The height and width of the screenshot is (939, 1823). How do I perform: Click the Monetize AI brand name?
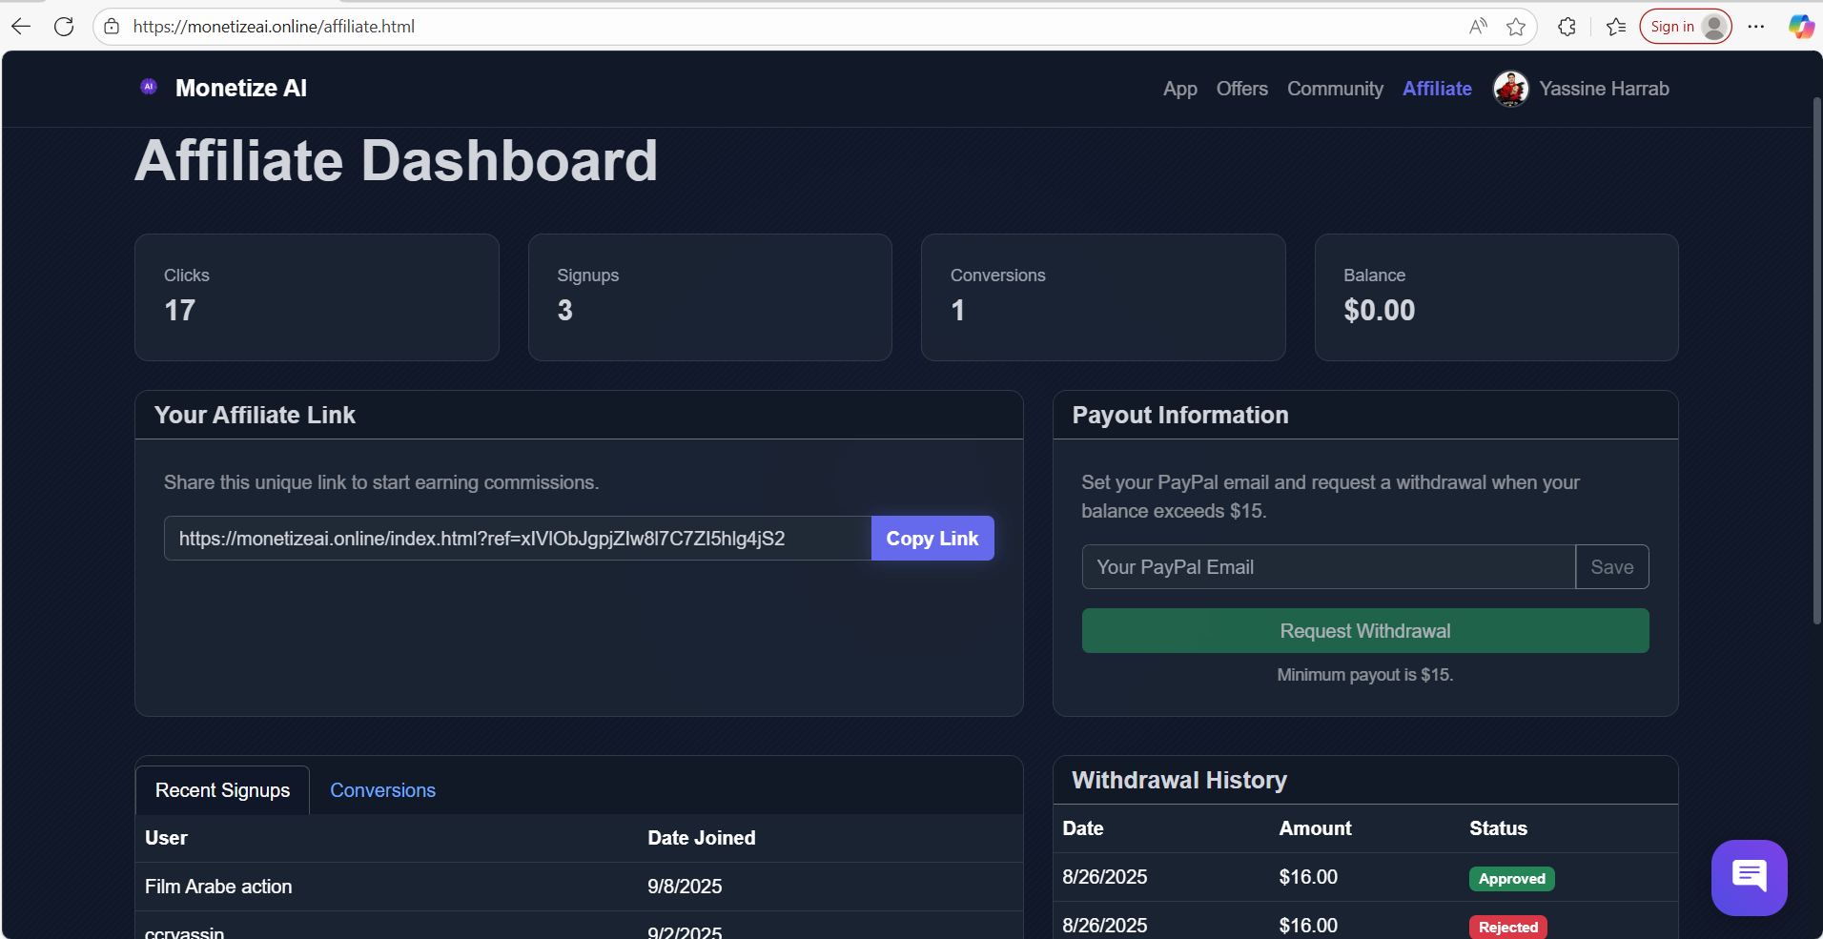(241, 88)
